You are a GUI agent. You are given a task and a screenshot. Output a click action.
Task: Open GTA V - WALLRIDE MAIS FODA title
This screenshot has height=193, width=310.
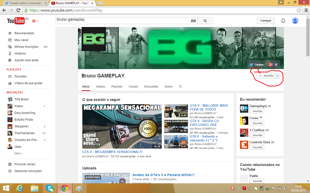coord(209,107)
